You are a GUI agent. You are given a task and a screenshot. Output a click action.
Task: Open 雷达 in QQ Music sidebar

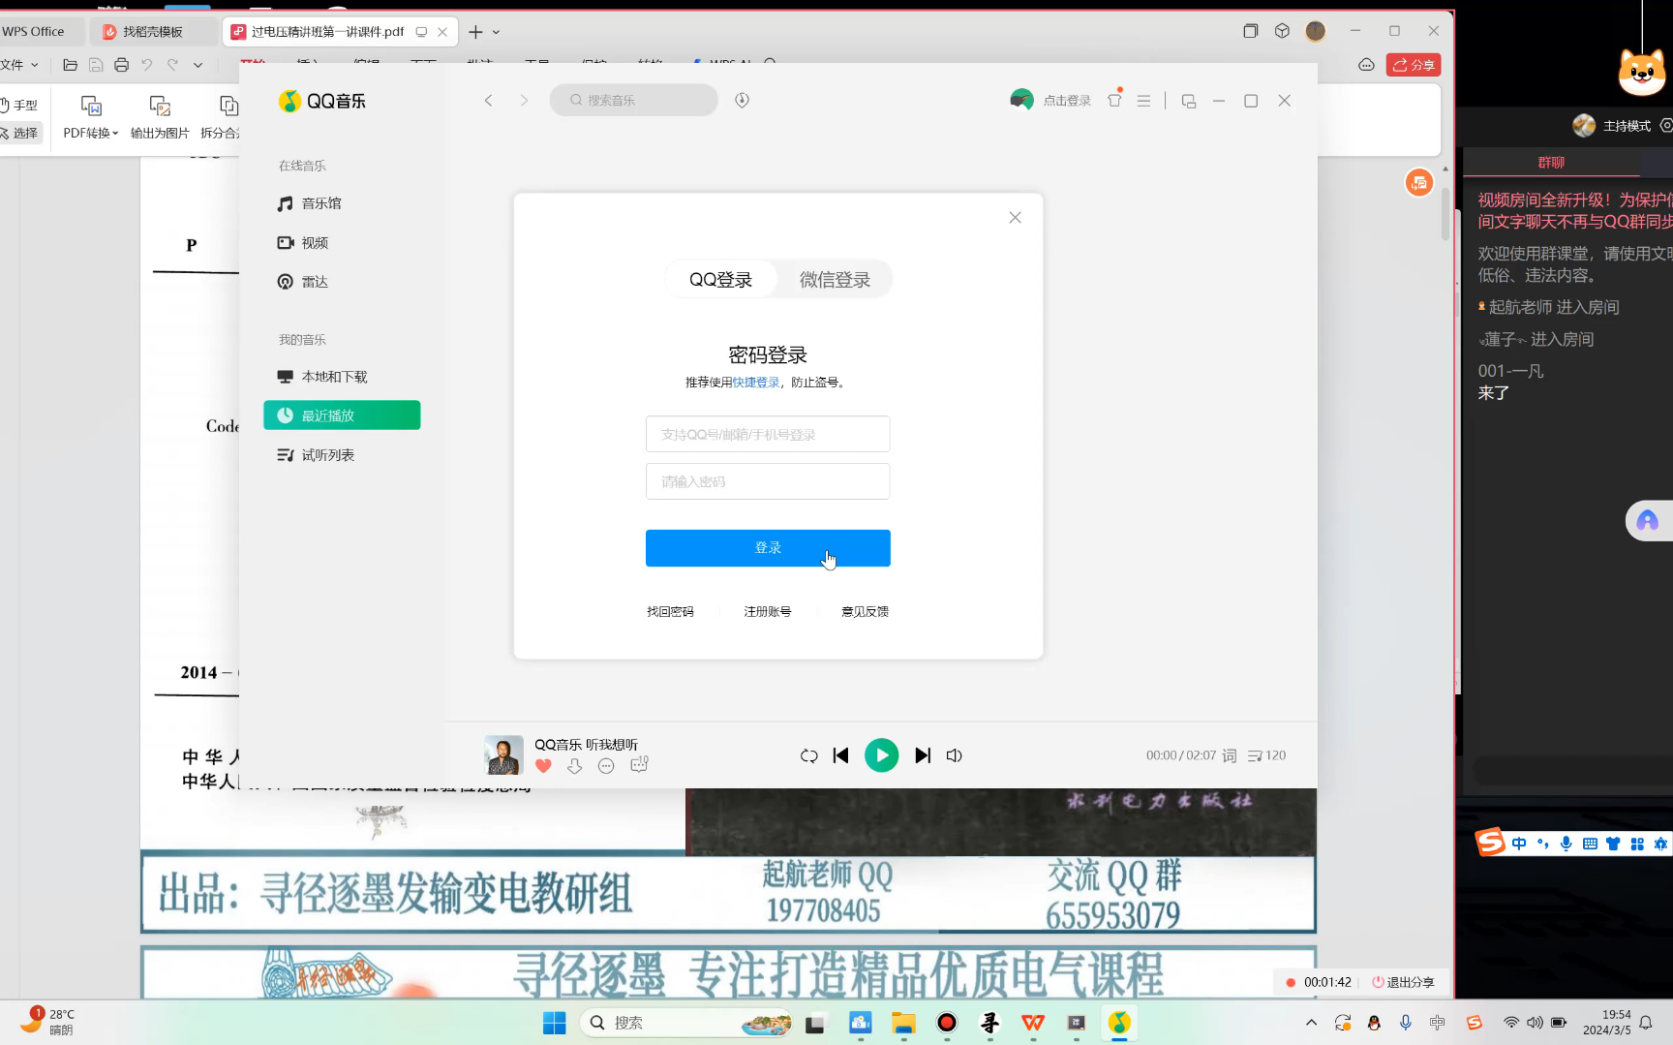pyautogui.click(x=303, y=282)
